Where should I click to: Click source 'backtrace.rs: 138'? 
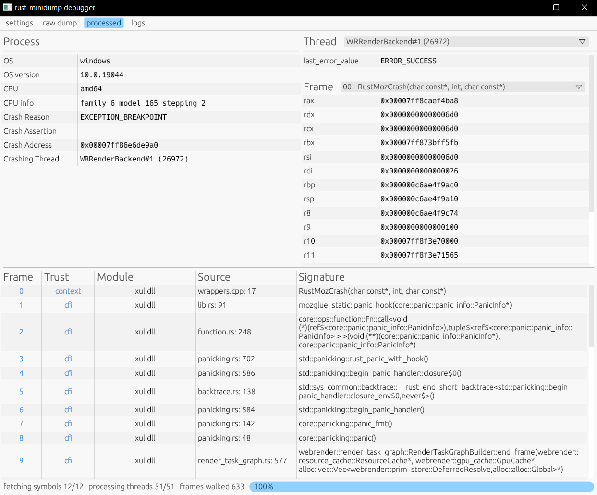pyautogui.click(x=227, y=392)
